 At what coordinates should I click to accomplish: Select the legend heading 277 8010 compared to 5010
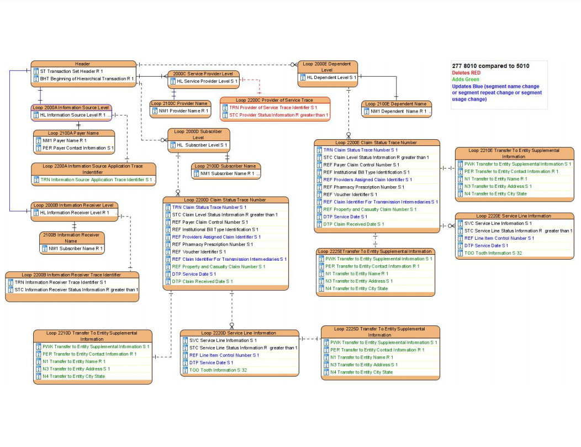490,66
